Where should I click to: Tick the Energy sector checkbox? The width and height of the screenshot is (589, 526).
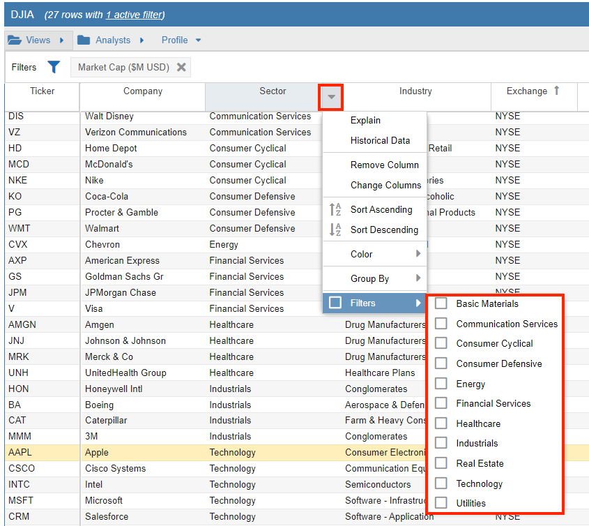pos(441,383)
